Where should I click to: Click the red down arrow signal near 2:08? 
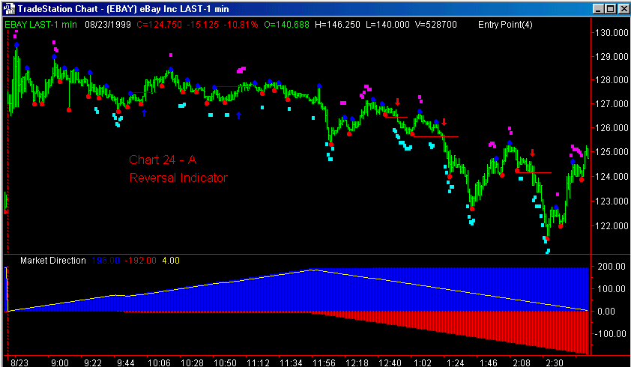pos(532,153)
